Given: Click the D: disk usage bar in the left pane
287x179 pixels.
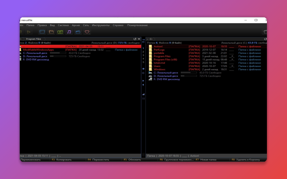Looking at the screenshot, I should pos(58,56).
